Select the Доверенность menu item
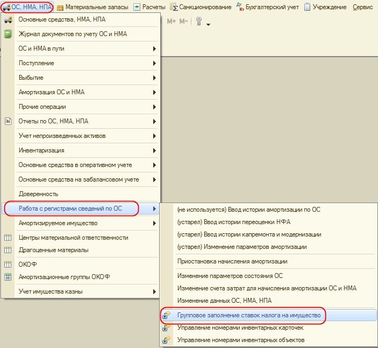This screenshot has width=378, height=348. 38,193
